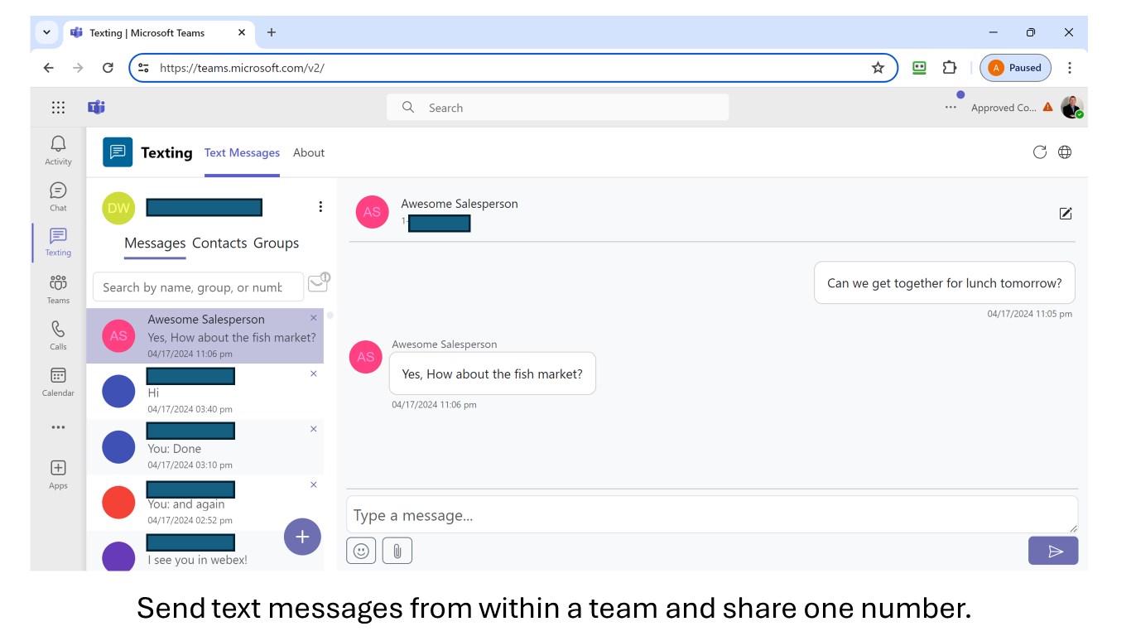Click into the Type a message box
Image resolution: width=1131 pixels, height=636 pixels.
(712, 514)
